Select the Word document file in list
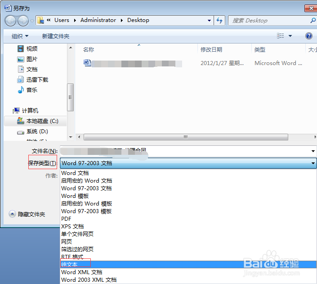 (x=133, y=63)
